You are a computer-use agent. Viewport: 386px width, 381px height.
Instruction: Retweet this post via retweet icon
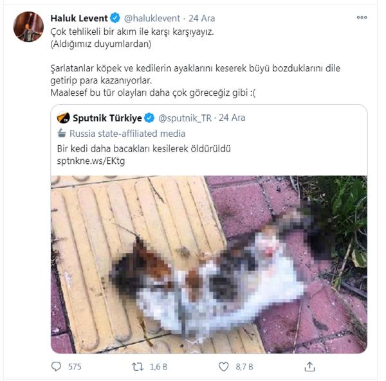[x=138, y=367]
